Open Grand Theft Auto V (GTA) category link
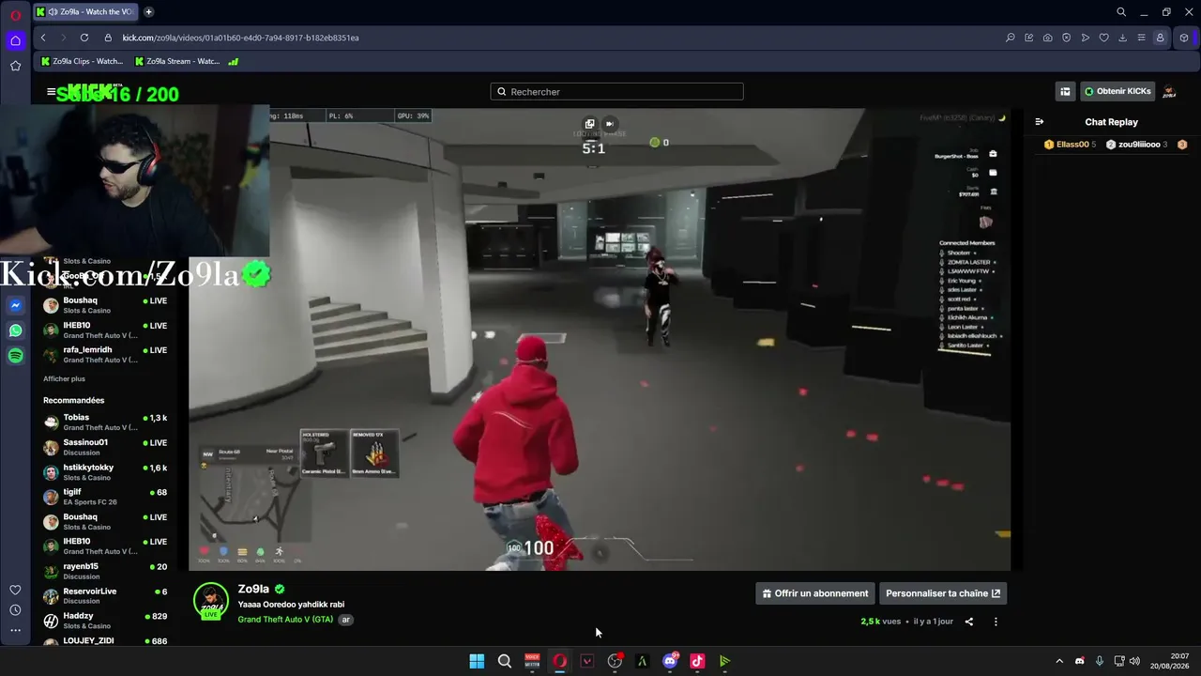This screenshot has height=676, width=1201. pos(285,620)
